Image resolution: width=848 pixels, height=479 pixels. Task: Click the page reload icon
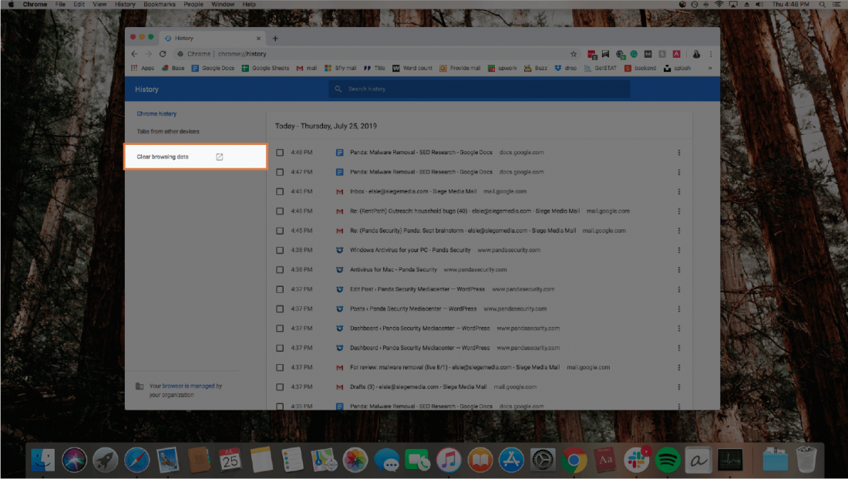163,54
